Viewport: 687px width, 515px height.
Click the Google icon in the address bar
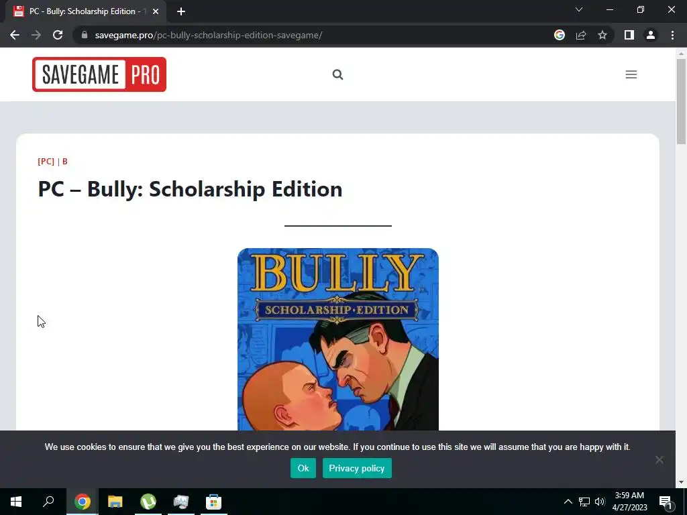pos(560,35)
